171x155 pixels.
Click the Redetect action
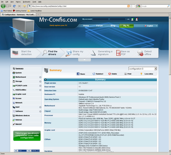[x=98, y=74]
